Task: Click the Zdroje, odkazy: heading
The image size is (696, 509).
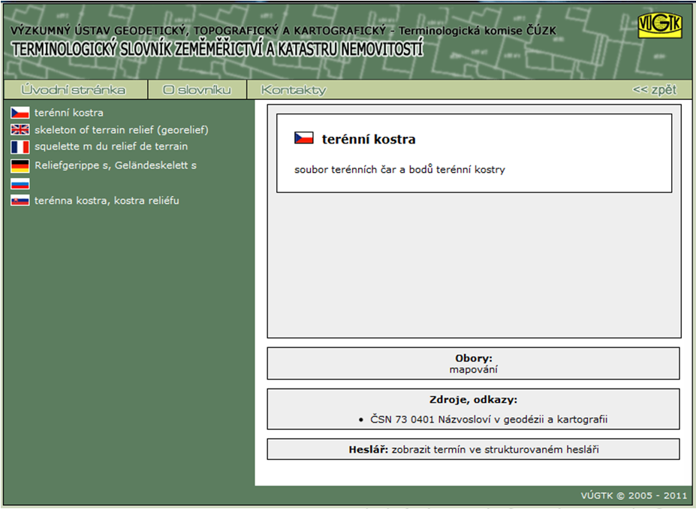Action: (473, 400)
